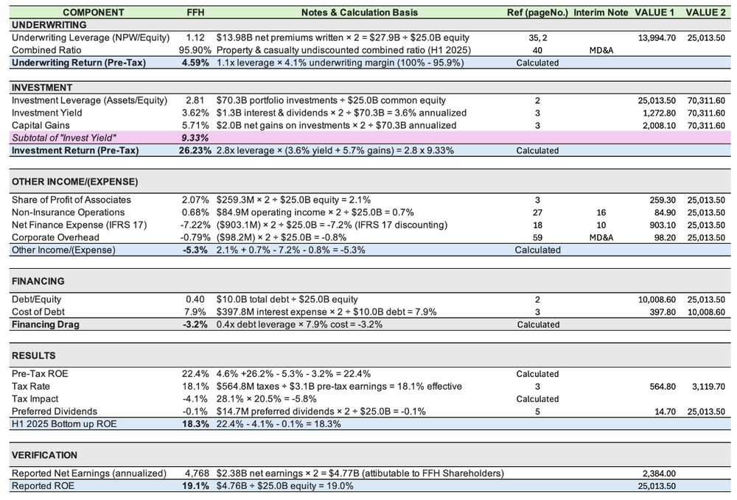Click Subtotal of "Invest Yield" cell
737x500 pixels.
point(63,138)
